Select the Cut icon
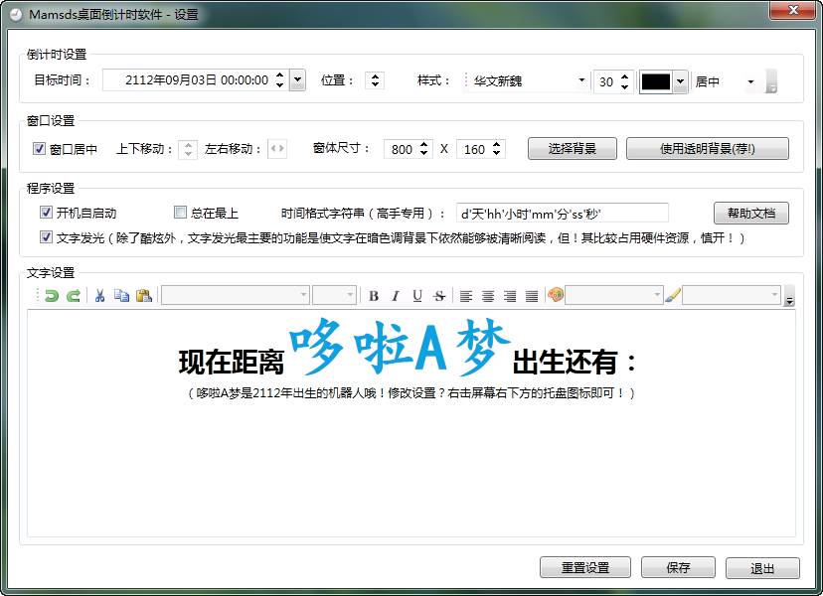Screen dimensions: 823x596 [99, 295]
